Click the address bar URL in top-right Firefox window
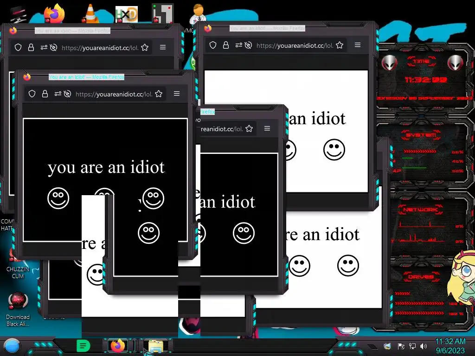 click(x=295, y=45)
